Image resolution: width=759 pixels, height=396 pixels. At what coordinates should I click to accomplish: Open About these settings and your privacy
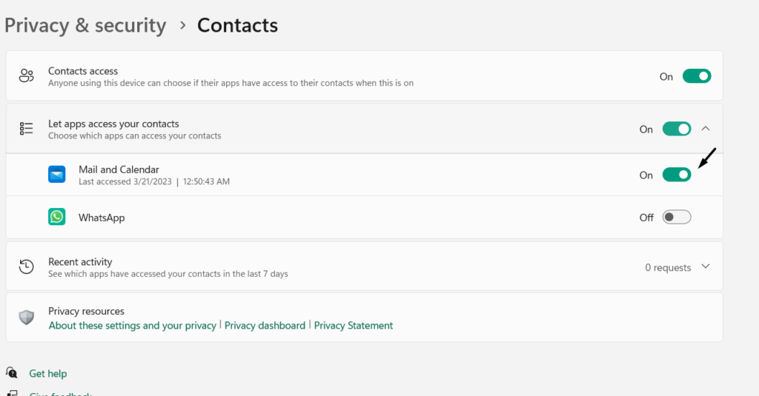click(x=132, y=326)
